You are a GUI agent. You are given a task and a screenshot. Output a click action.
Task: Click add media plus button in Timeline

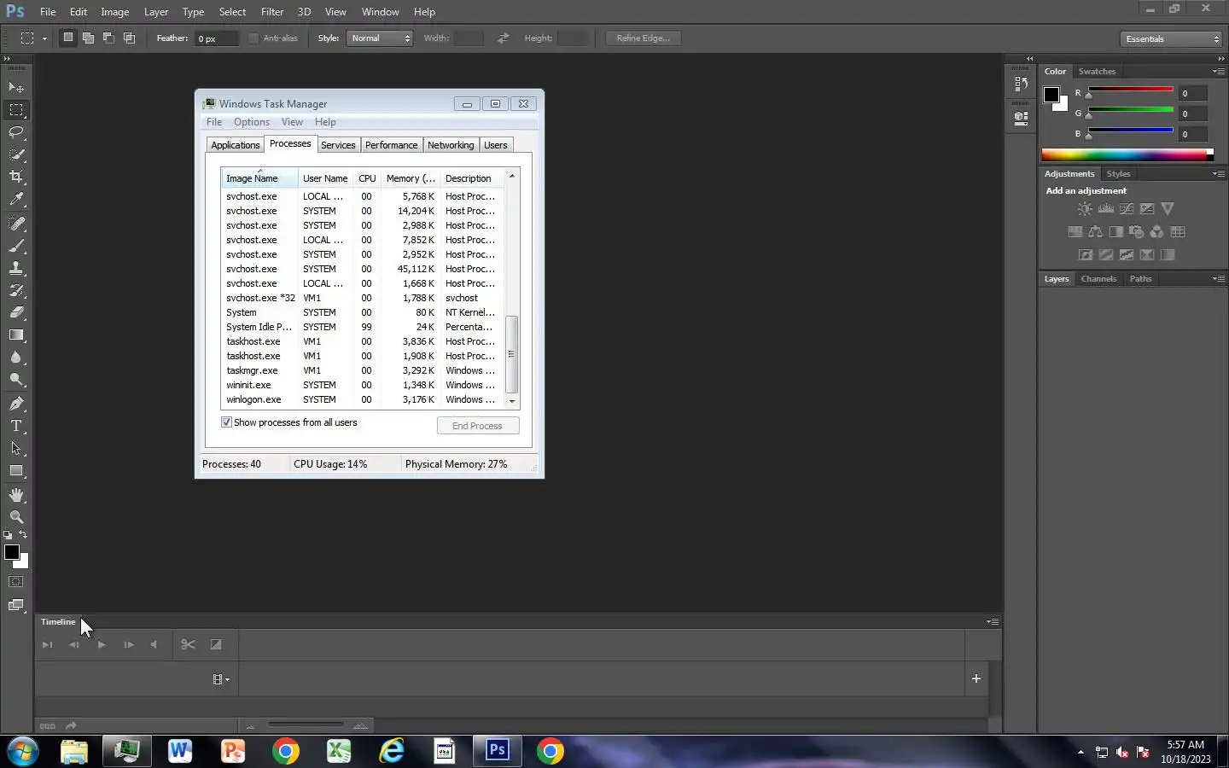click(976, 678)
